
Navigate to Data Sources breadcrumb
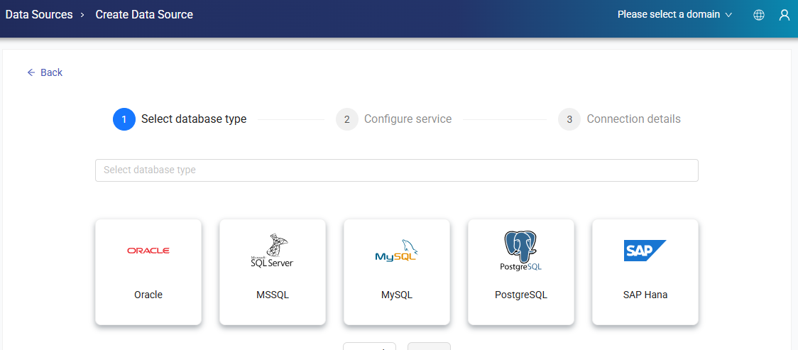click(x=39, y=14)
